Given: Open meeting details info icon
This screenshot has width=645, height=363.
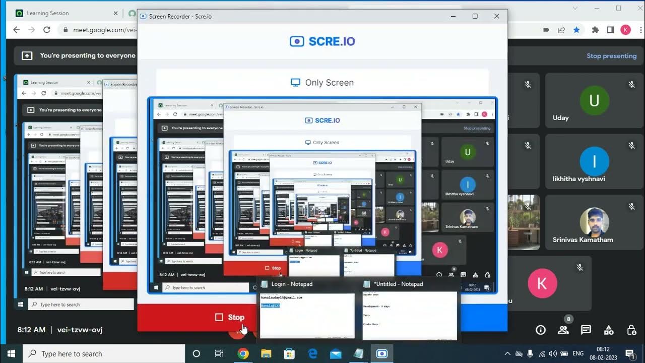Looking at the screenshot, I should tap(541, 330).
